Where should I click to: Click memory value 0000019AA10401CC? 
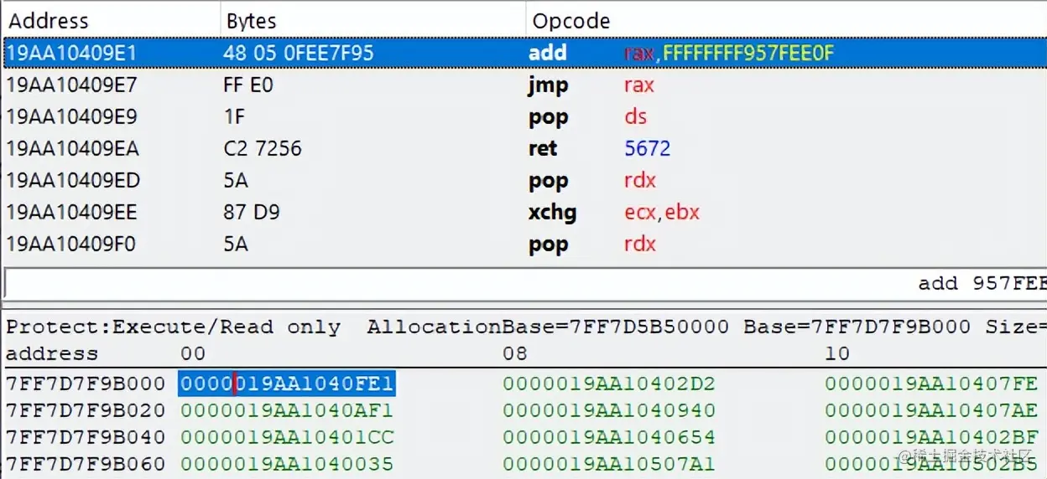tap(287, 437)
